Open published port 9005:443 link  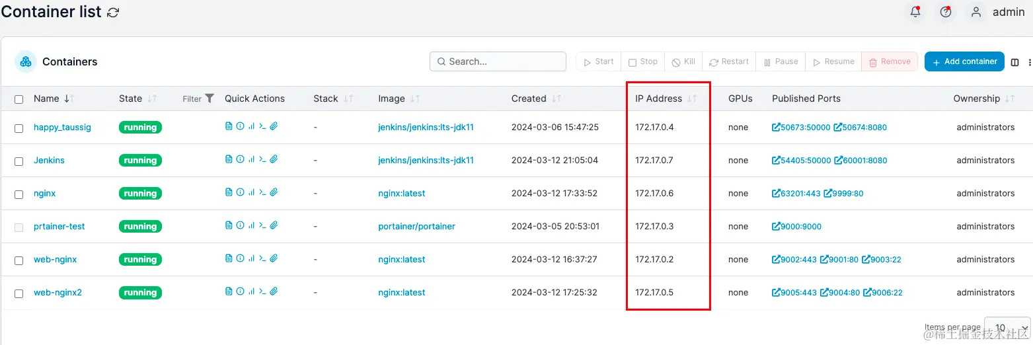coord(794,292)
